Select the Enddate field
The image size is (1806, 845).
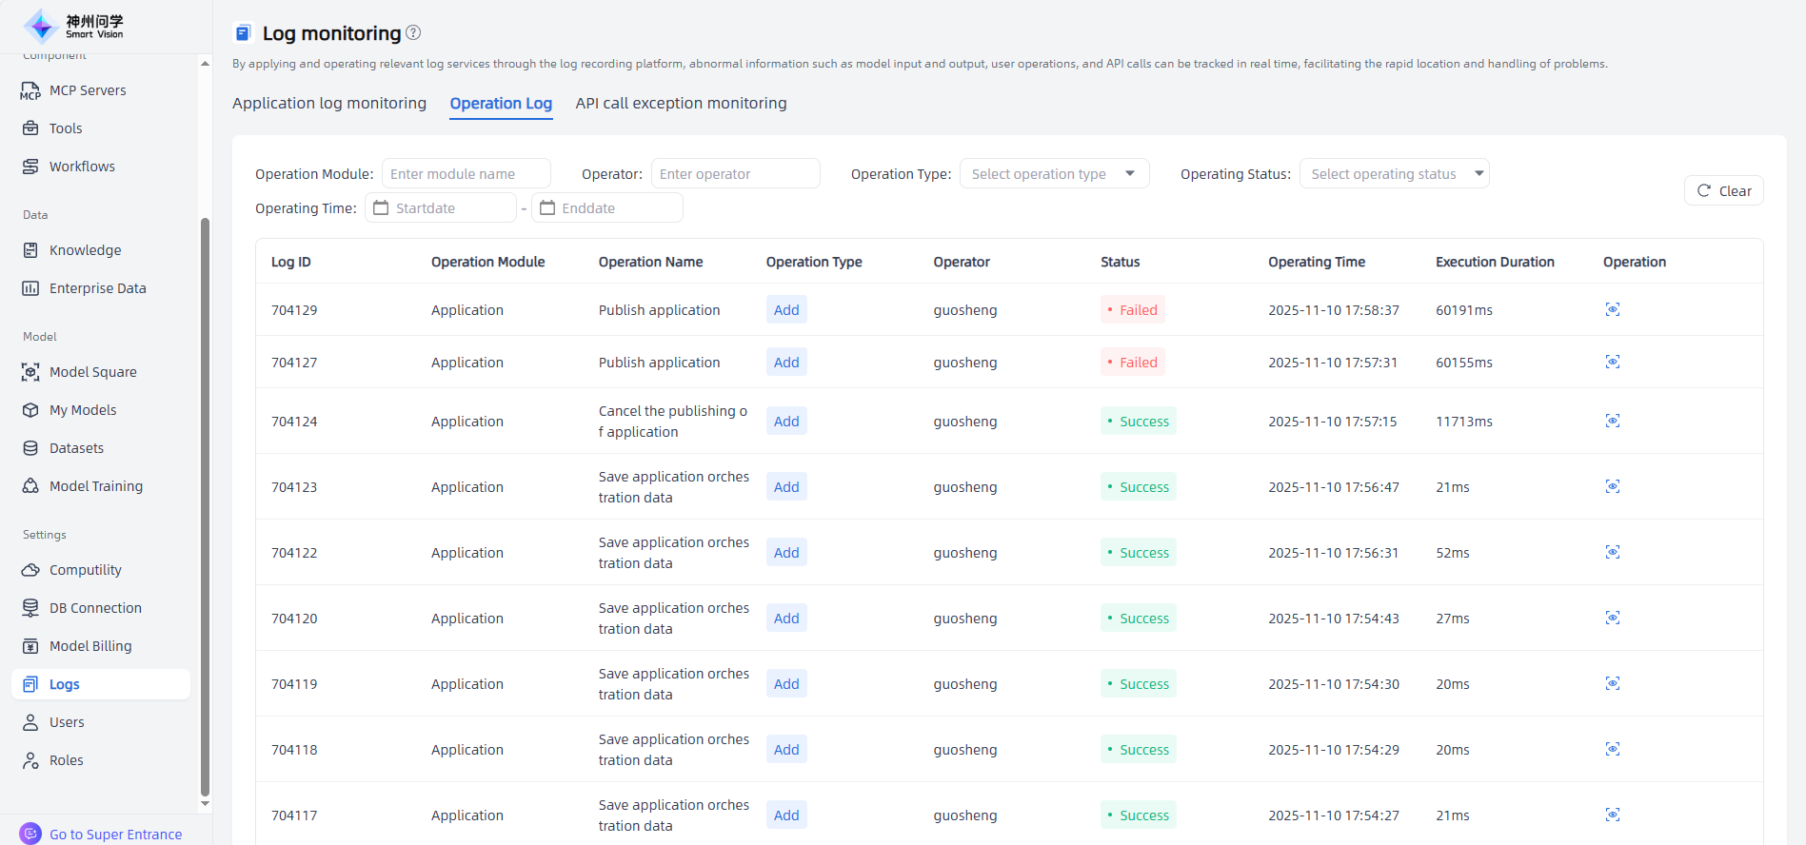615,208
